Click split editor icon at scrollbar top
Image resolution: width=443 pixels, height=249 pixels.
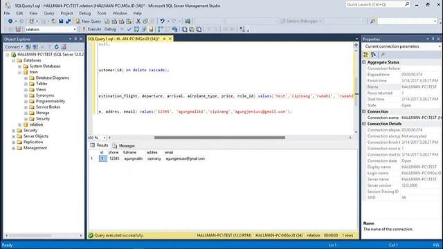click(356, 45)
